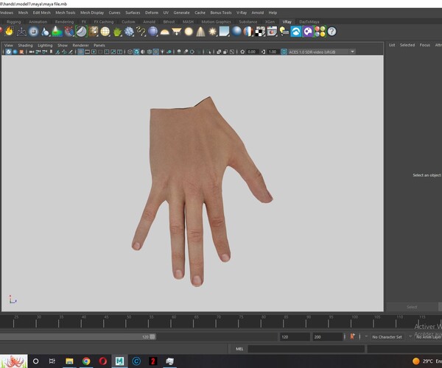Click the V-Ray help question mark icon
The height and width of the screenshot is (368, 442).
[x=331, y=31]
